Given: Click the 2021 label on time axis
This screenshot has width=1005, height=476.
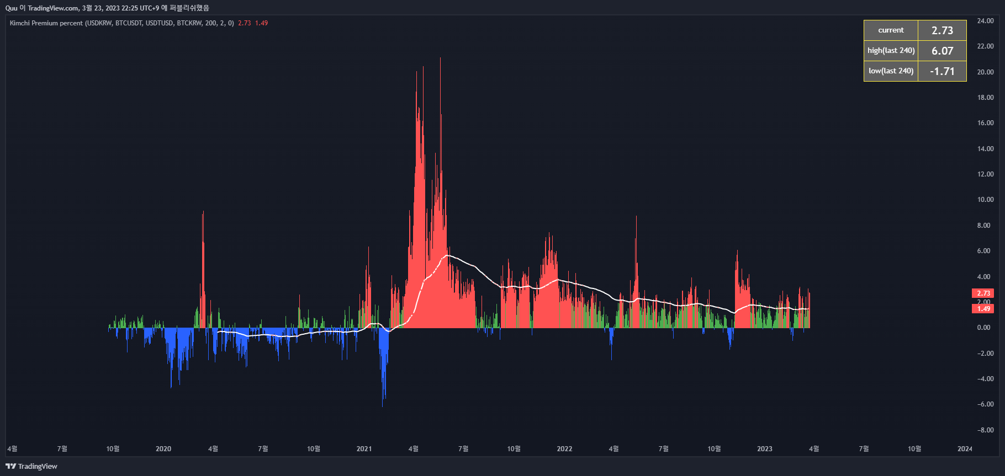Looking at the screenshot, I should click(x=364, y=449).
